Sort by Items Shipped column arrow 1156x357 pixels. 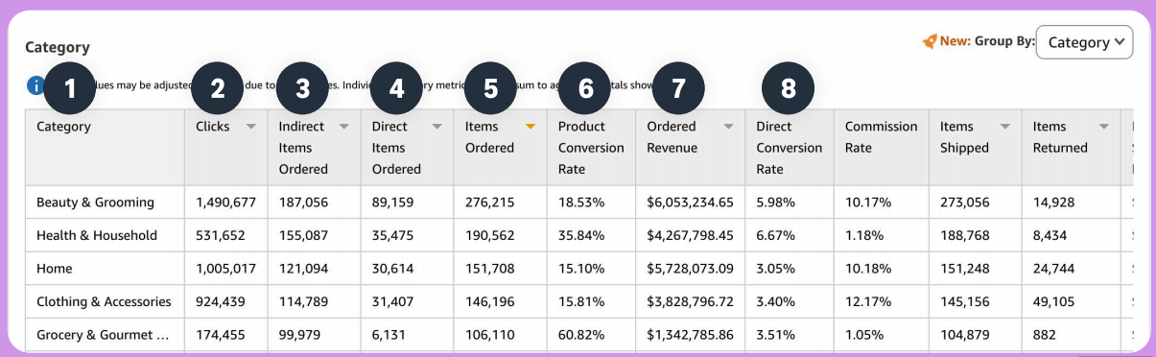(x=1005, y=127)
